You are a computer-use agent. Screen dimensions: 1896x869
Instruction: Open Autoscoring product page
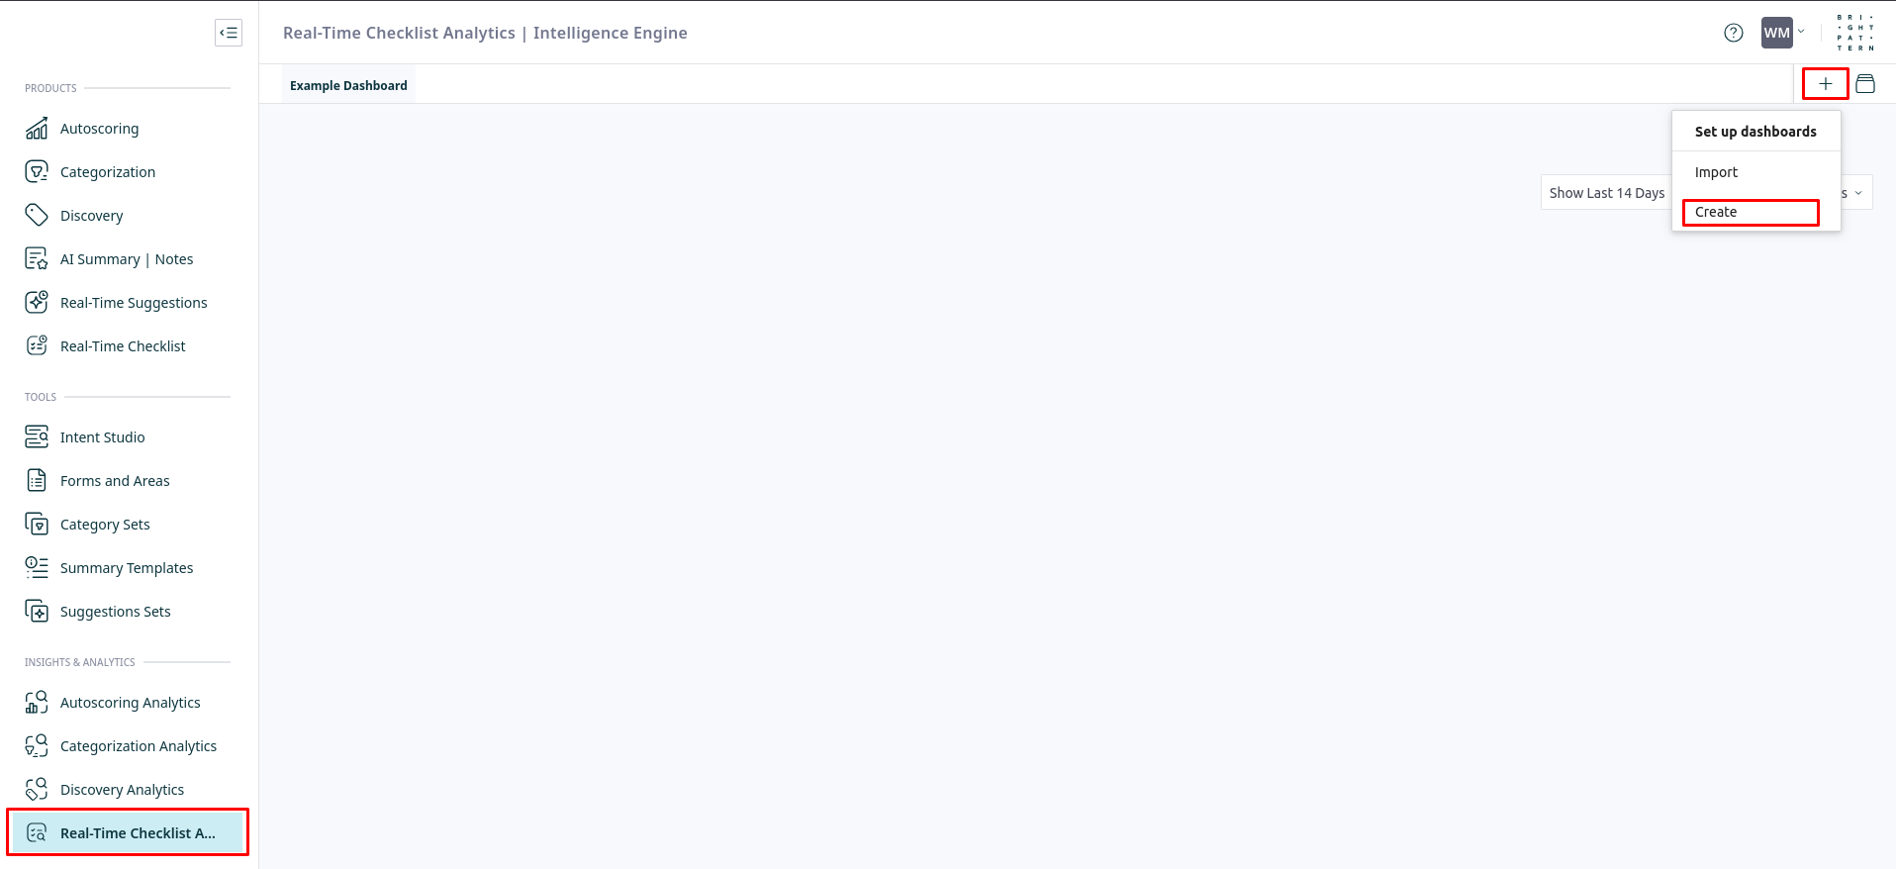click(x=99, y=129)
